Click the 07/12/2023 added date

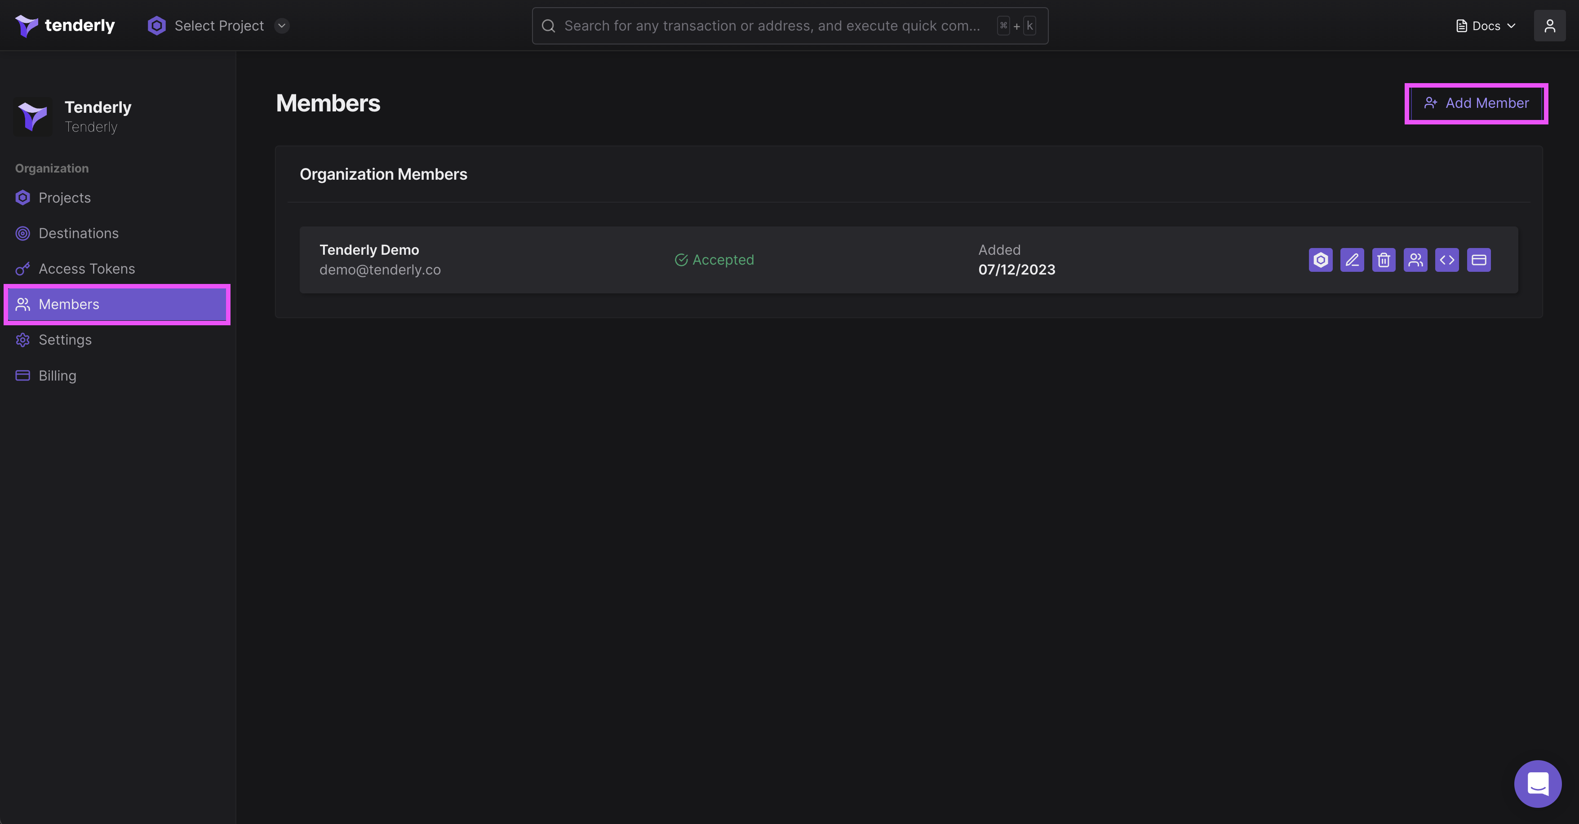pos(1017,270)
